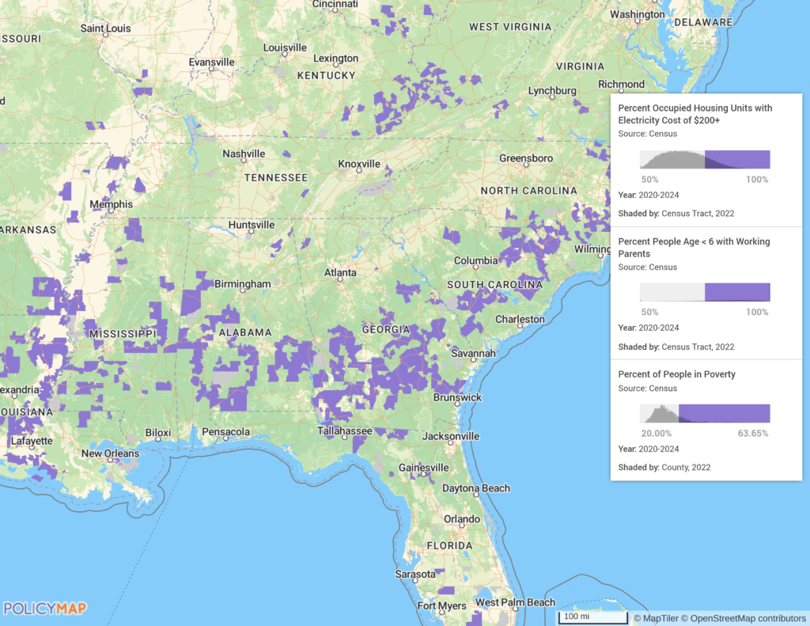This screenshot has height=626, width=810.
Task: Select Memphis on the map
Action: pyautogui.click(x=111, y=204)
